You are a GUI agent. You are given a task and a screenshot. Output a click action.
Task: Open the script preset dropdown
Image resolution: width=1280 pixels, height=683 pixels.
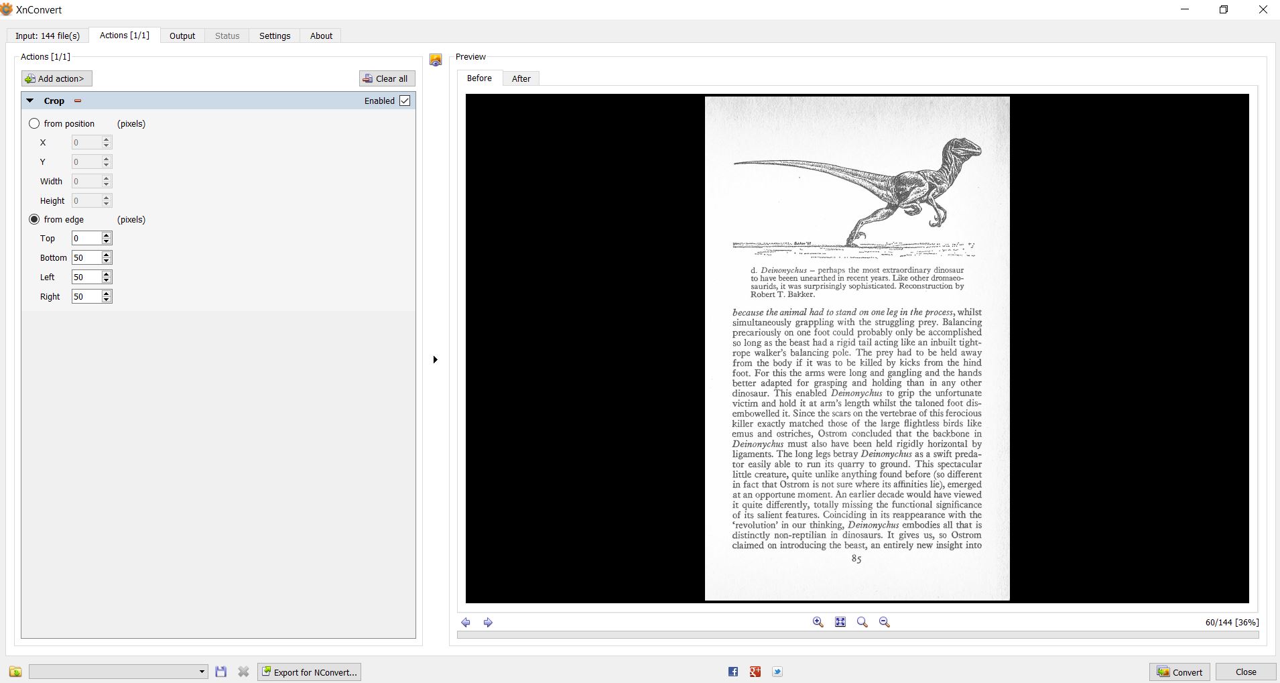(x=118, y=672)
